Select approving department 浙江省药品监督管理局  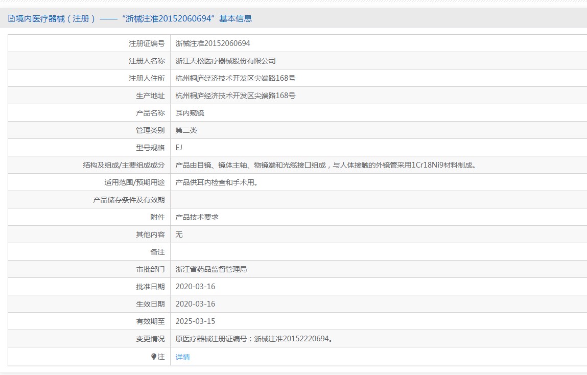(211, 269)
